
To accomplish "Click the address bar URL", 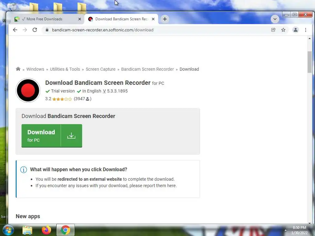I will pos(103,30).
